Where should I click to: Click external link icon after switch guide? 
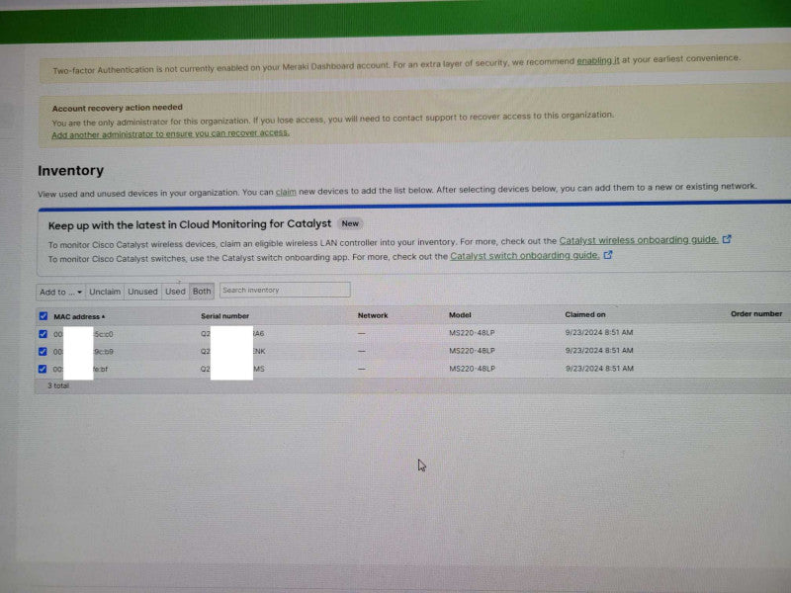[608, 255]
